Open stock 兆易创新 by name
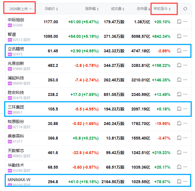The height and width of the screenshot is (191, 195). click(16, 63)
